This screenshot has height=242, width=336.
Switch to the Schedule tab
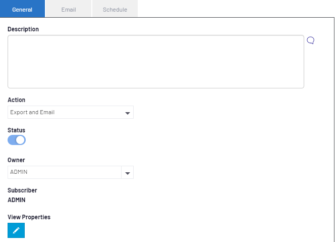pos(115,9)
